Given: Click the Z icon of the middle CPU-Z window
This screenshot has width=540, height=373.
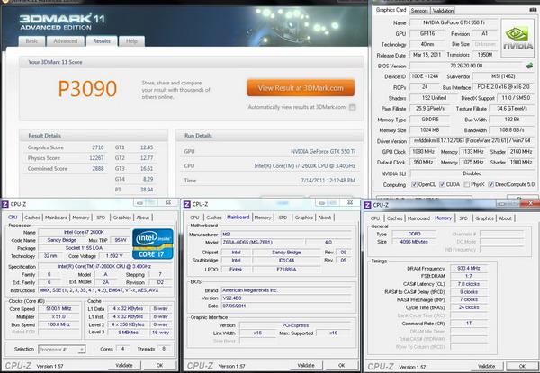Looking at the screenshot, I should tap(186, 204).
